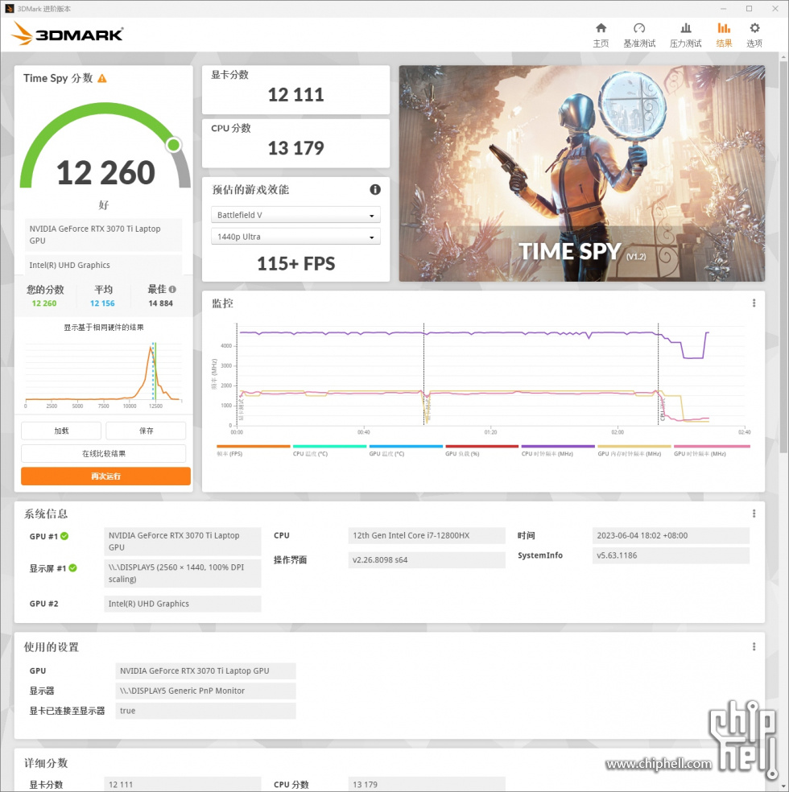Click the info icon next to 预估的游戏效能
The height and width of the screenshot is (792, 789).
pyautogui.click(x=375, y=189)
